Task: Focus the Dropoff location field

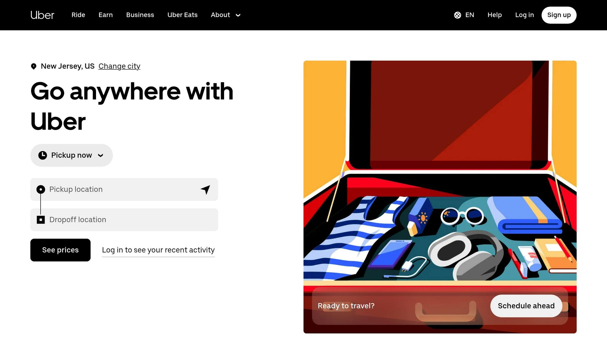Action: pos(124,220)
